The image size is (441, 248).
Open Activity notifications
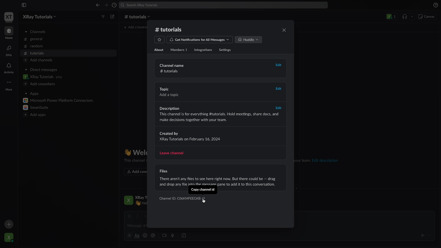[9, 68]
